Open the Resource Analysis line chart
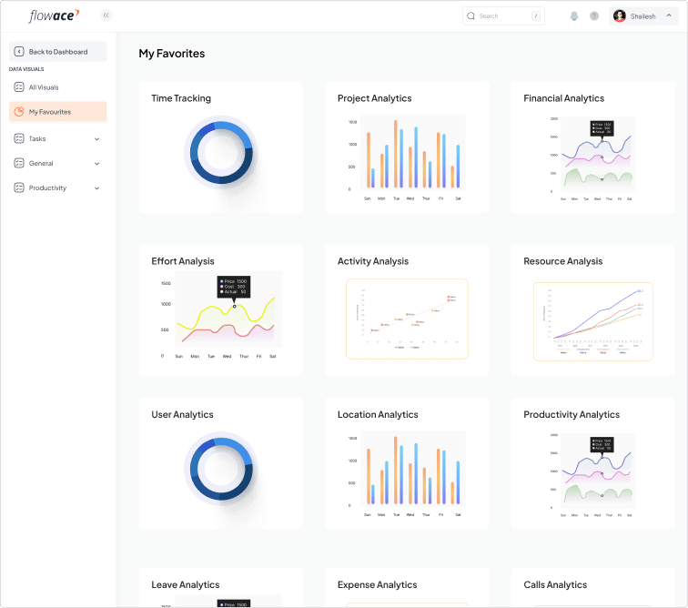This screenshot has height=608, width=688. point(593,321)
